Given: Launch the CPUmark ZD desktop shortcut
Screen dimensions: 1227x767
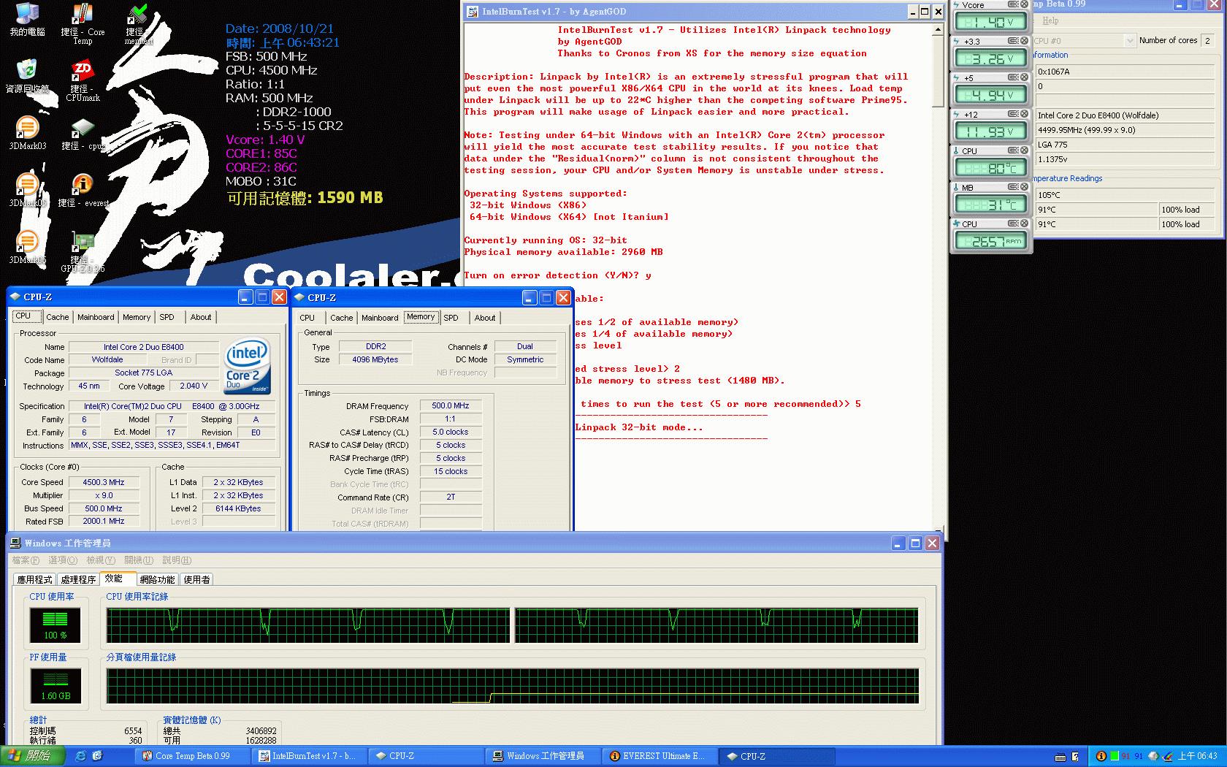Looking at the screenshot, I should (83, 81).
